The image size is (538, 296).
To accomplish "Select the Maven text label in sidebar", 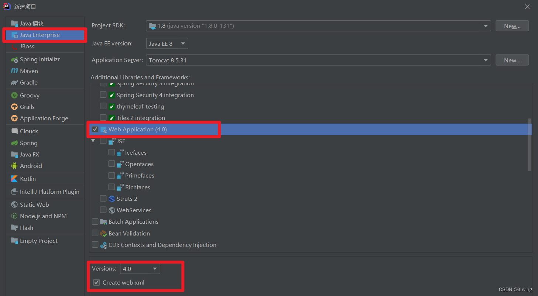I will pos(29,71).
